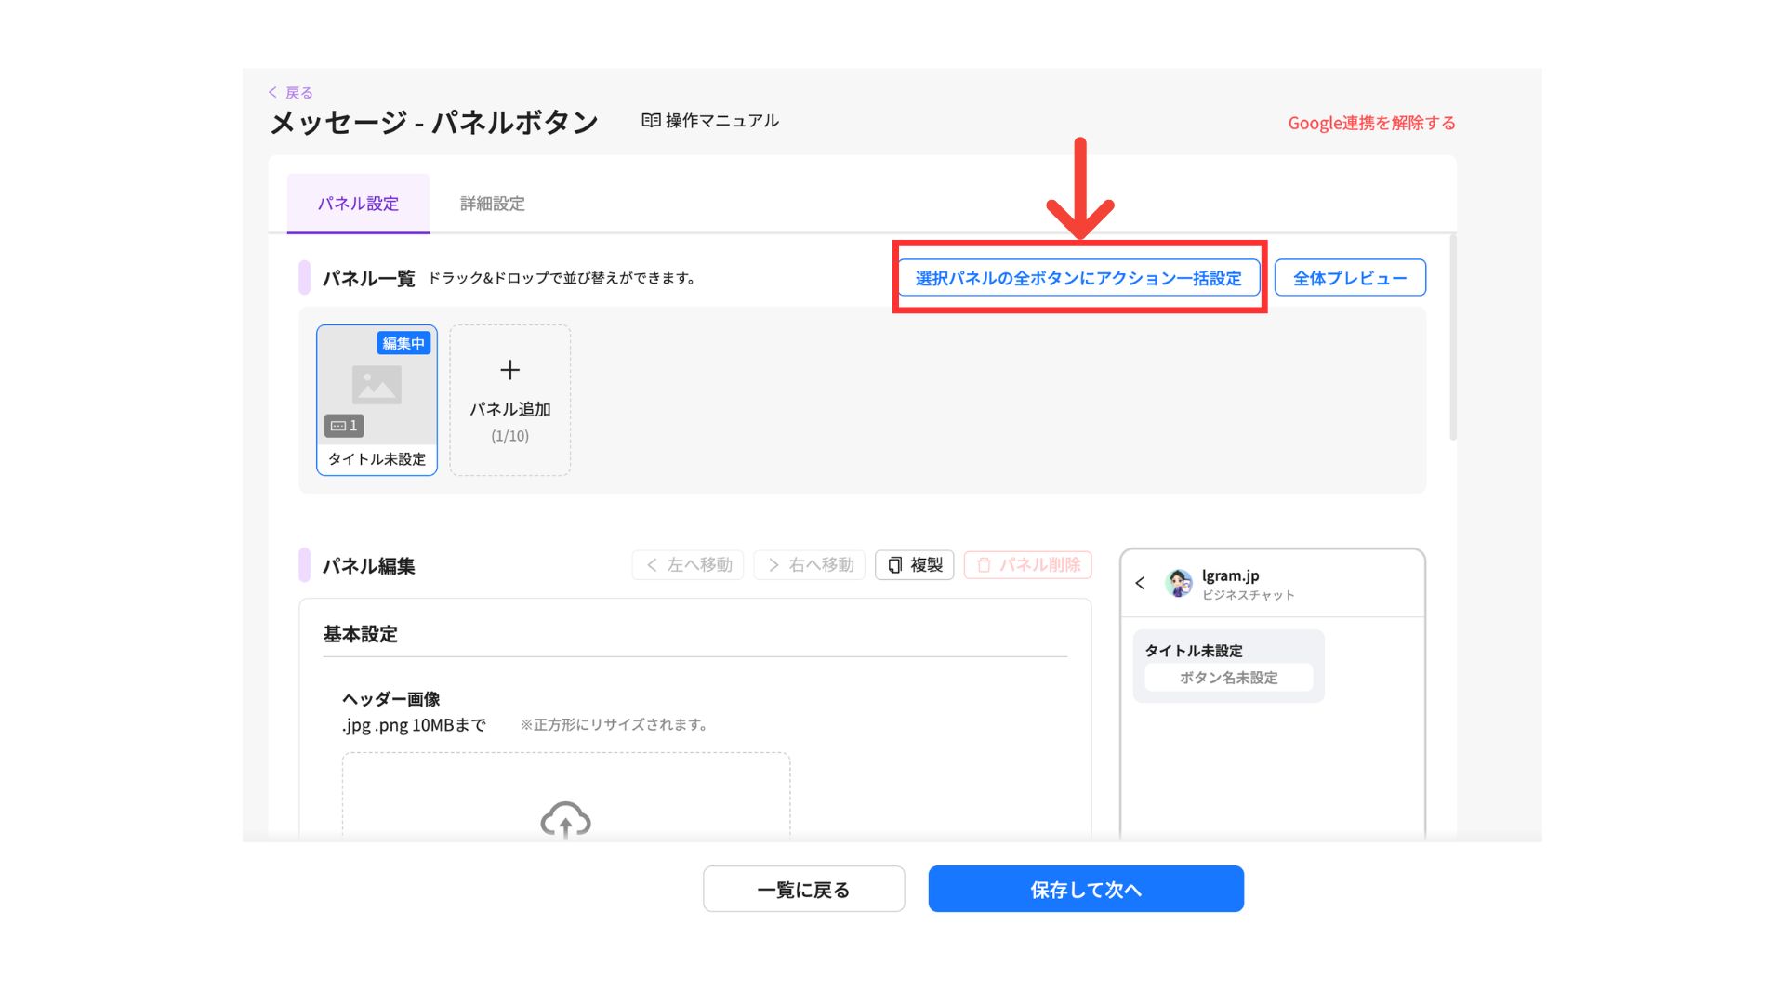Click 選択パネルの全ボタンにアクション一括設定 button
Screen dimensions: 1785x1004
[1078, 278]
